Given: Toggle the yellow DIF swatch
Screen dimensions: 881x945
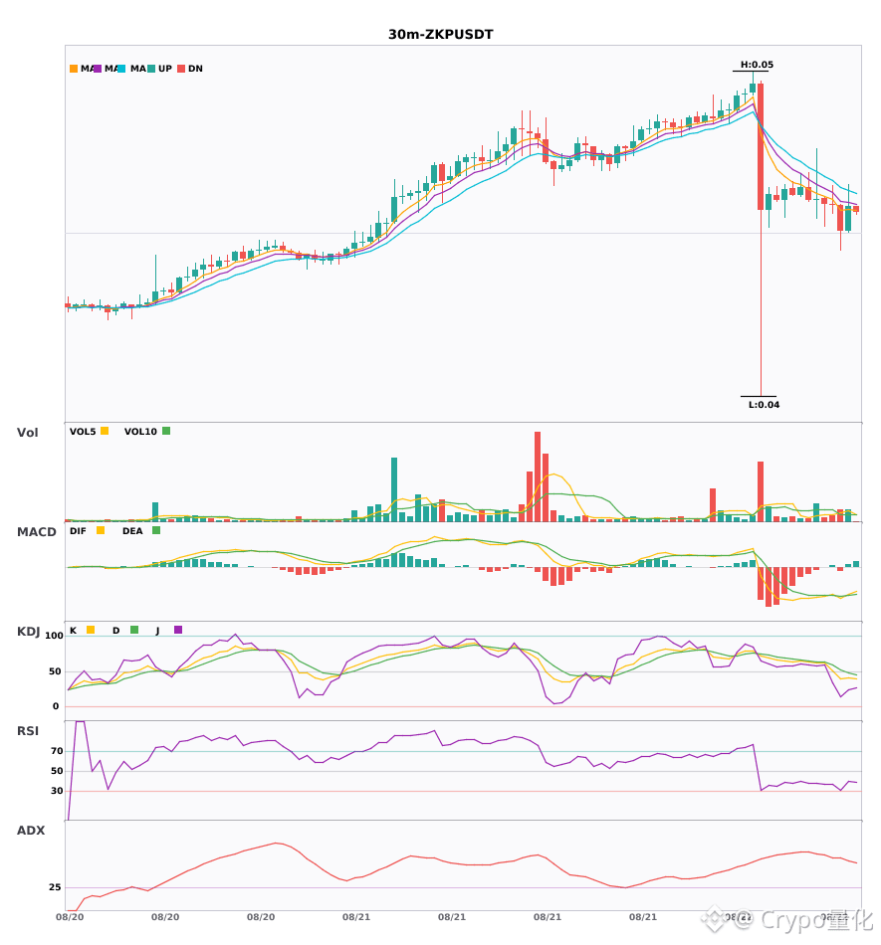Looking at the screenshot, I should [x=101, y=530].
